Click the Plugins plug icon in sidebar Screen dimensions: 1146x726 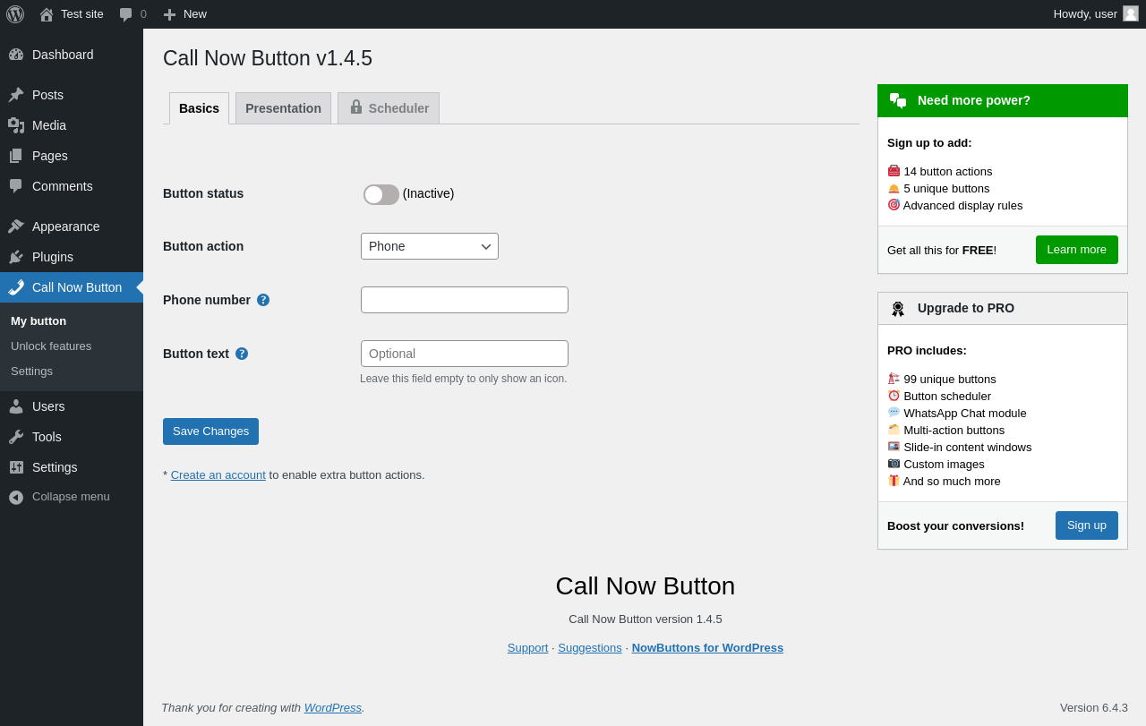[x=16, y=257]
